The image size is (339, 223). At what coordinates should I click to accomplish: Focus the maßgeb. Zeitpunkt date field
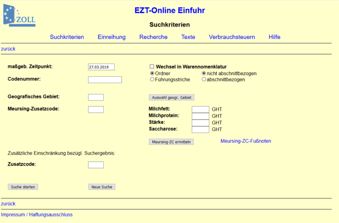coord(101,67)
